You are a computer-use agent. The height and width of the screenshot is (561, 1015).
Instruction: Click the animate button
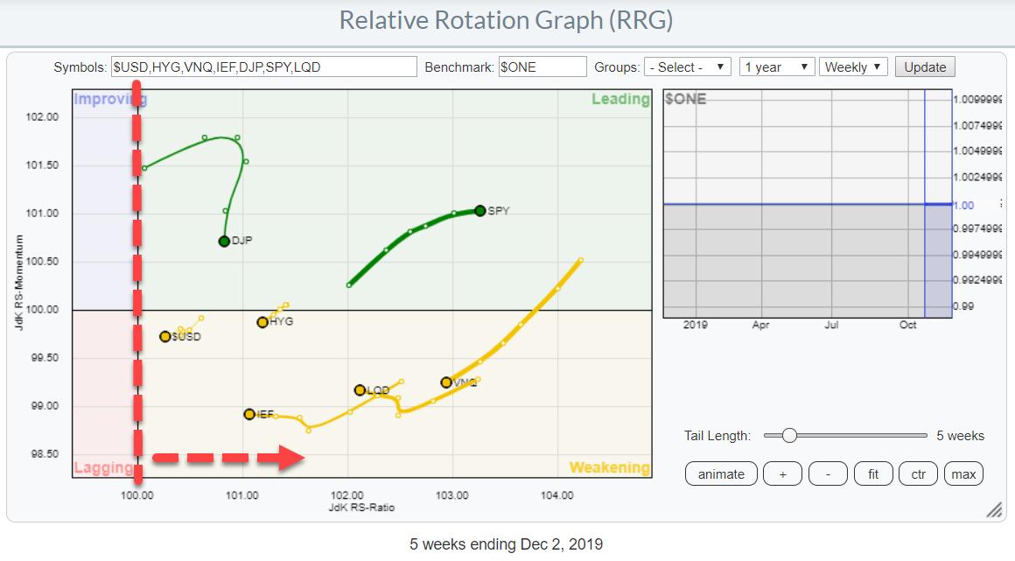coord(721,474)
